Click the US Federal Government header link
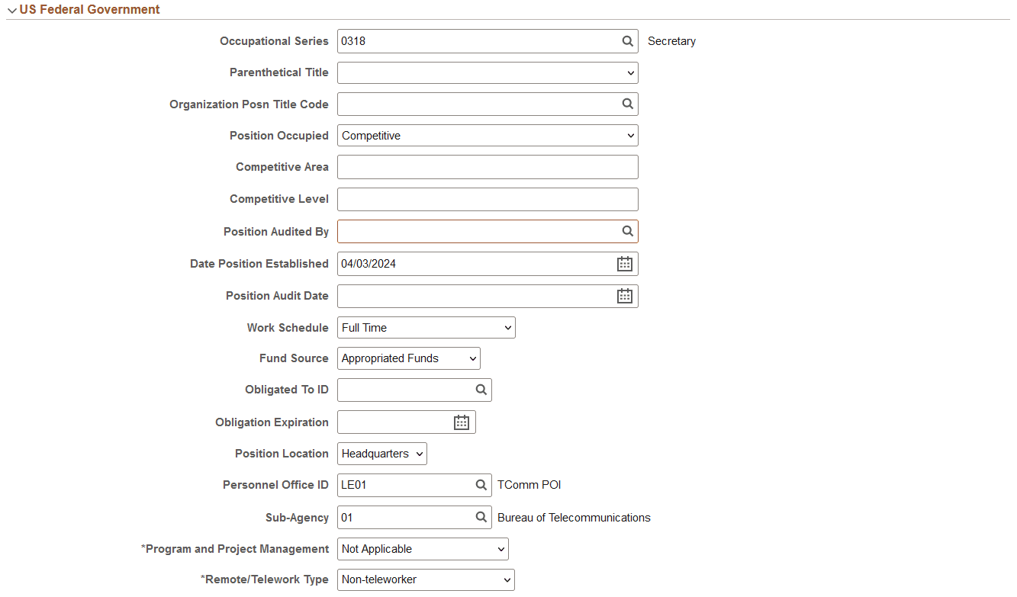 89,9
